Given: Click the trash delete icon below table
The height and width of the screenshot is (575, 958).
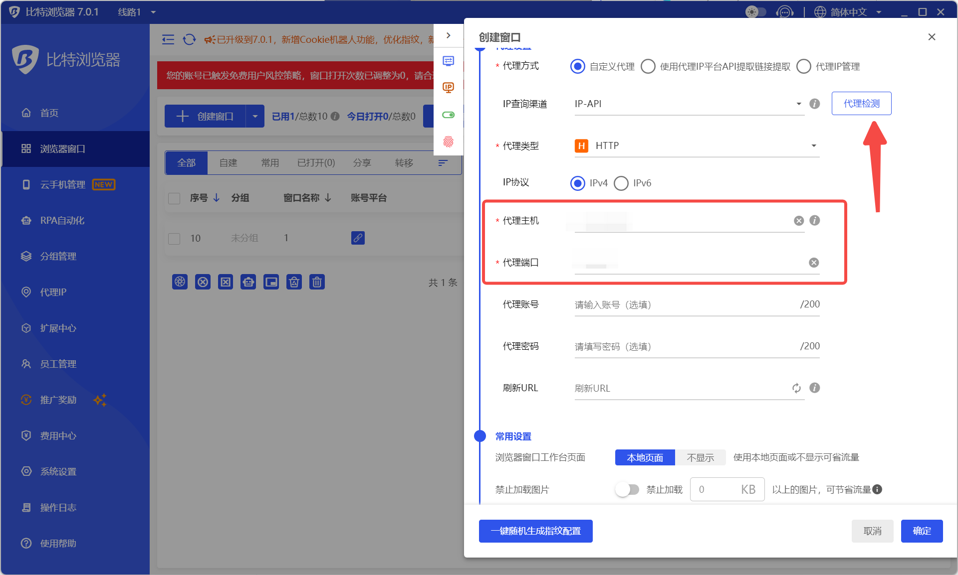Looking at the screenshot, I should click(317, 282).
